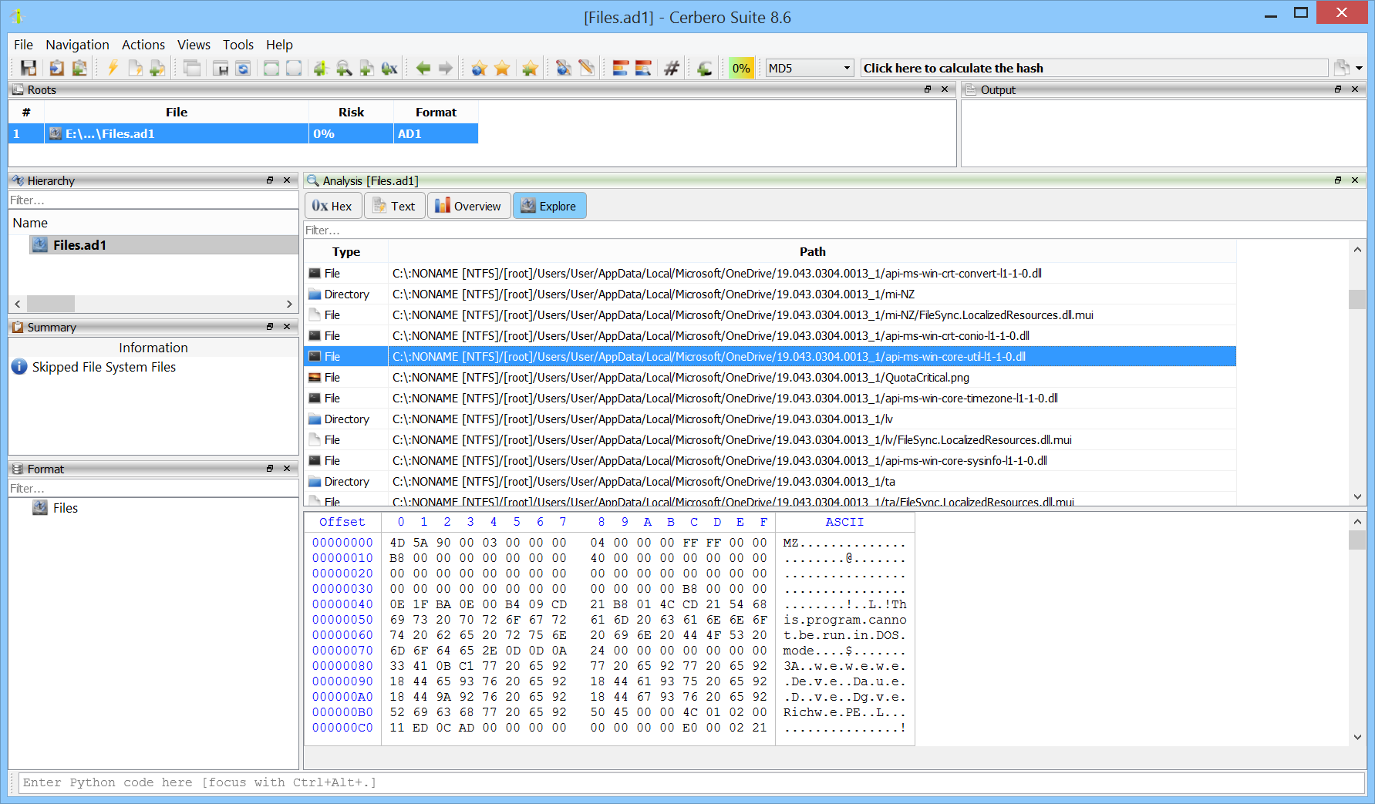Switch to the Hex view tab
This screenshot has width=1375, height=804.
(x=332, y=206)
